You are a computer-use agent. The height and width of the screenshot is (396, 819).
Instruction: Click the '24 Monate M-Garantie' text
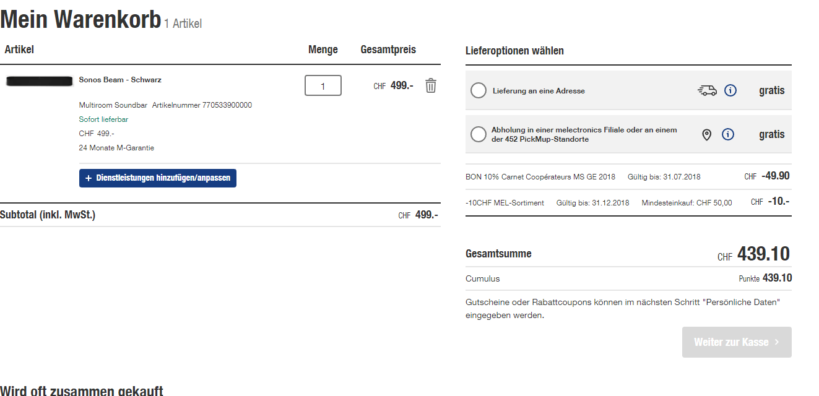coord(116,148)
